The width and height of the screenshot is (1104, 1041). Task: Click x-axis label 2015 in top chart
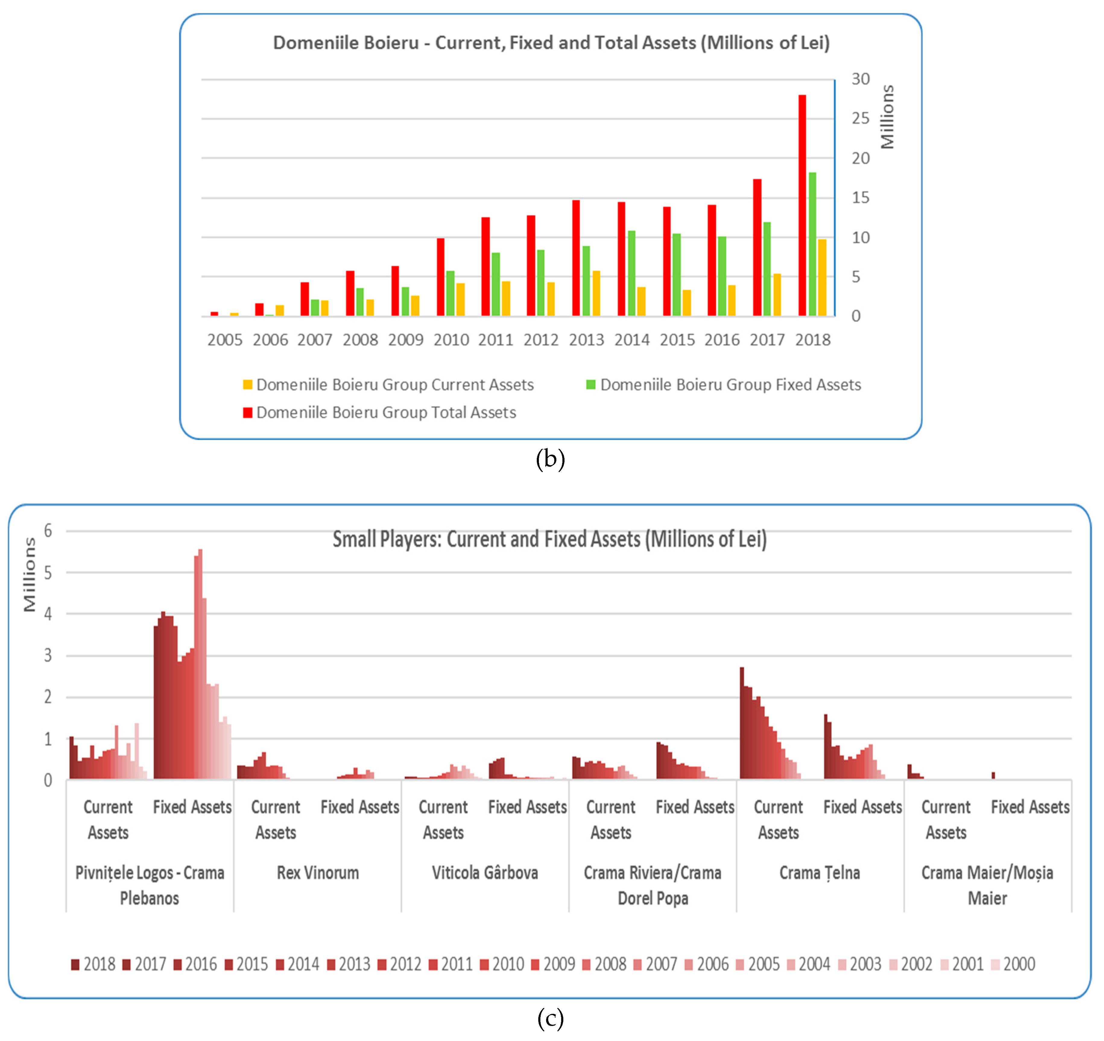coord(678,340)
